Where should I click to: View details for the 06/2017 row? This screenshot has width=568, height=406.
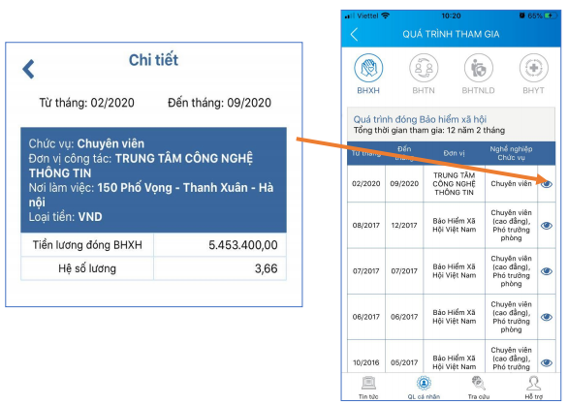547,317
